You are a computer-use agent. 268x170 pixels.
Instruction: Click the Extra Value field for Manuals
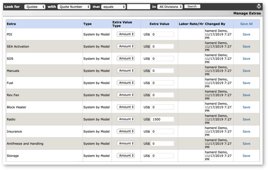click(162, 71)
